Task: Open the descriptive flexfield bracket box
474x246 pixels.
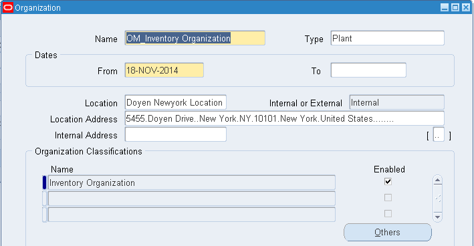Action: pyautogui.click(x=439, y=134)
